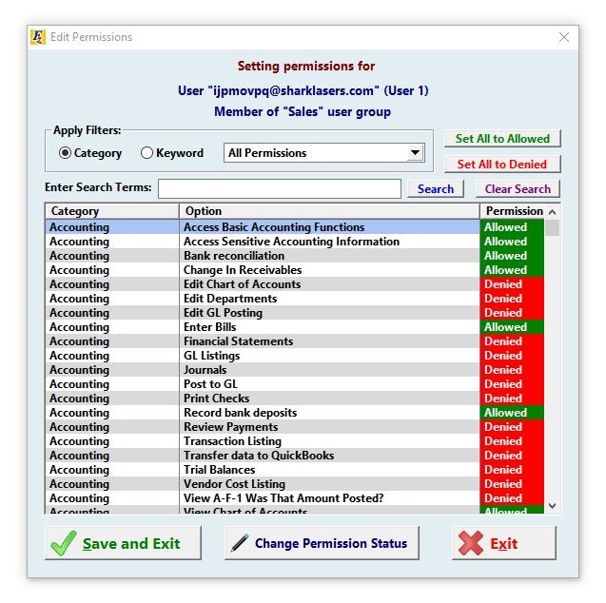Click Allowed status for Enter Bills
This screenshot has width=606, height=603.
[x=512, y=327]
